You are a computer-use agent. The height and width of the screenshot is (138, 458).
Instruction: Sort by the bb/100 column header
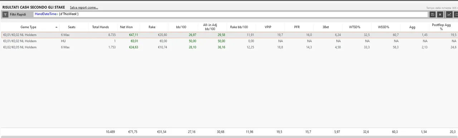[x=181, y=27]
